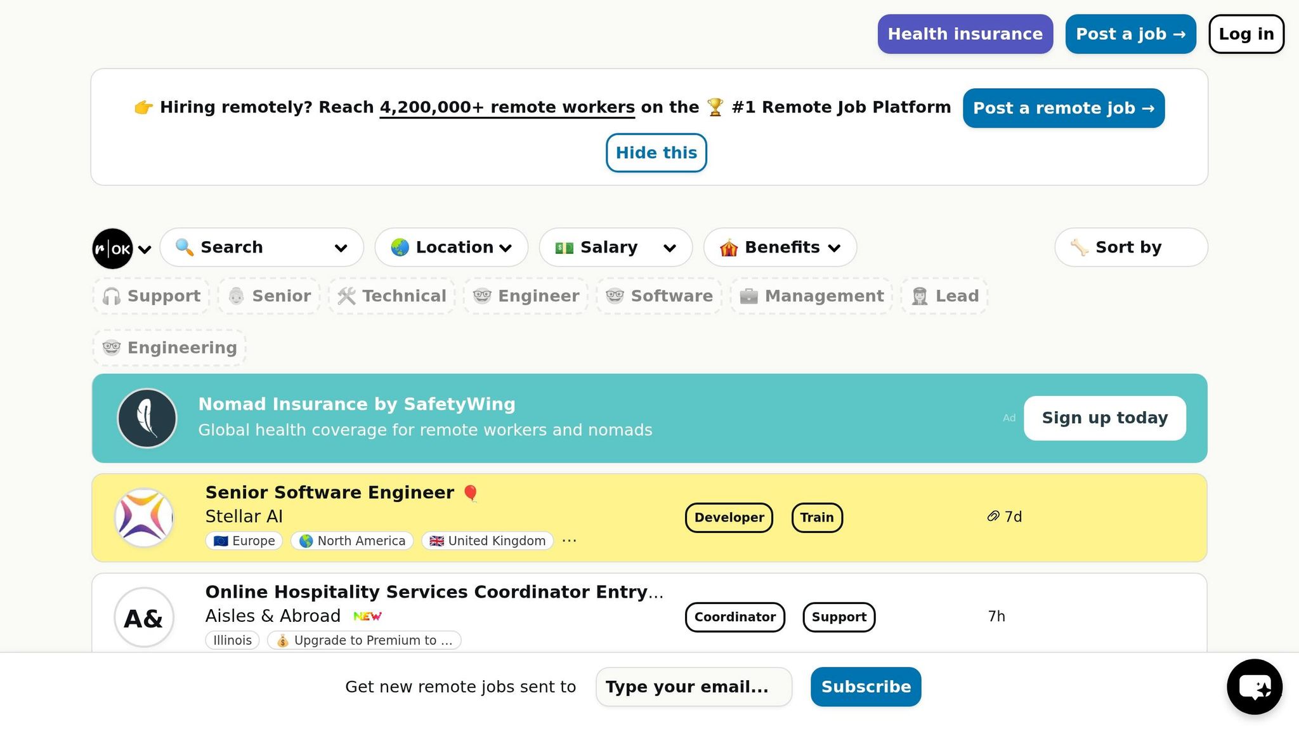This screenshot has height=731, width=1299.
Task: Select the Train tag on Stellar AI job
Action: [x=817, y=518]
